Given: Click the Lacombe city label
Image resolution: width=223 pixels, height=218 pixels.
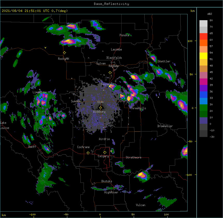Looking at the screenshot, I should pyautogui.click(x=116, y=49).
